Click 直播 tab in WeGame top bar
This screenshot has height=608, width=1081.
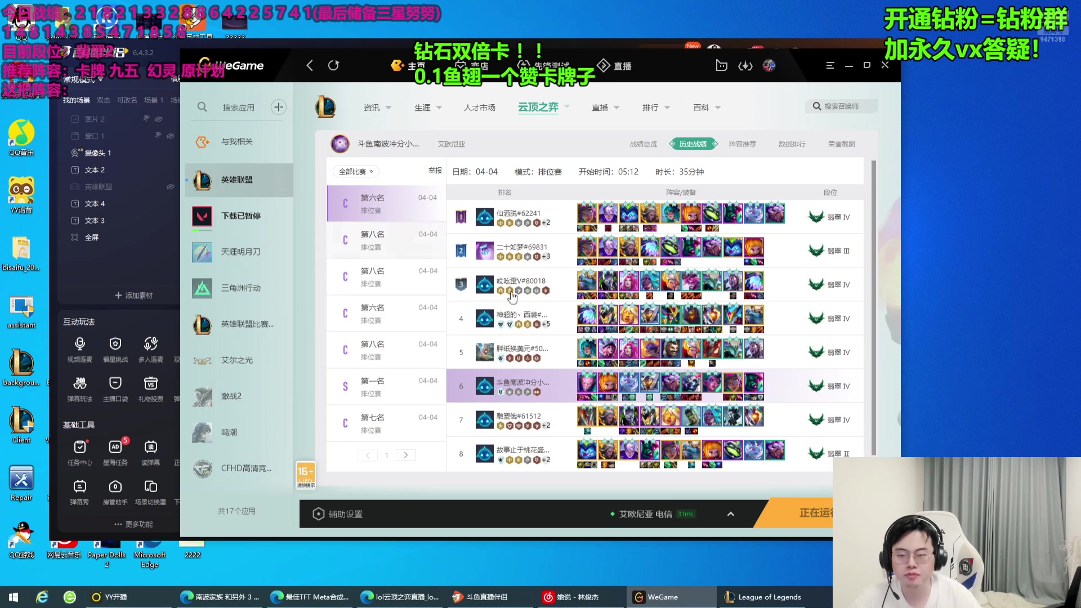click(x=615, y=66)
